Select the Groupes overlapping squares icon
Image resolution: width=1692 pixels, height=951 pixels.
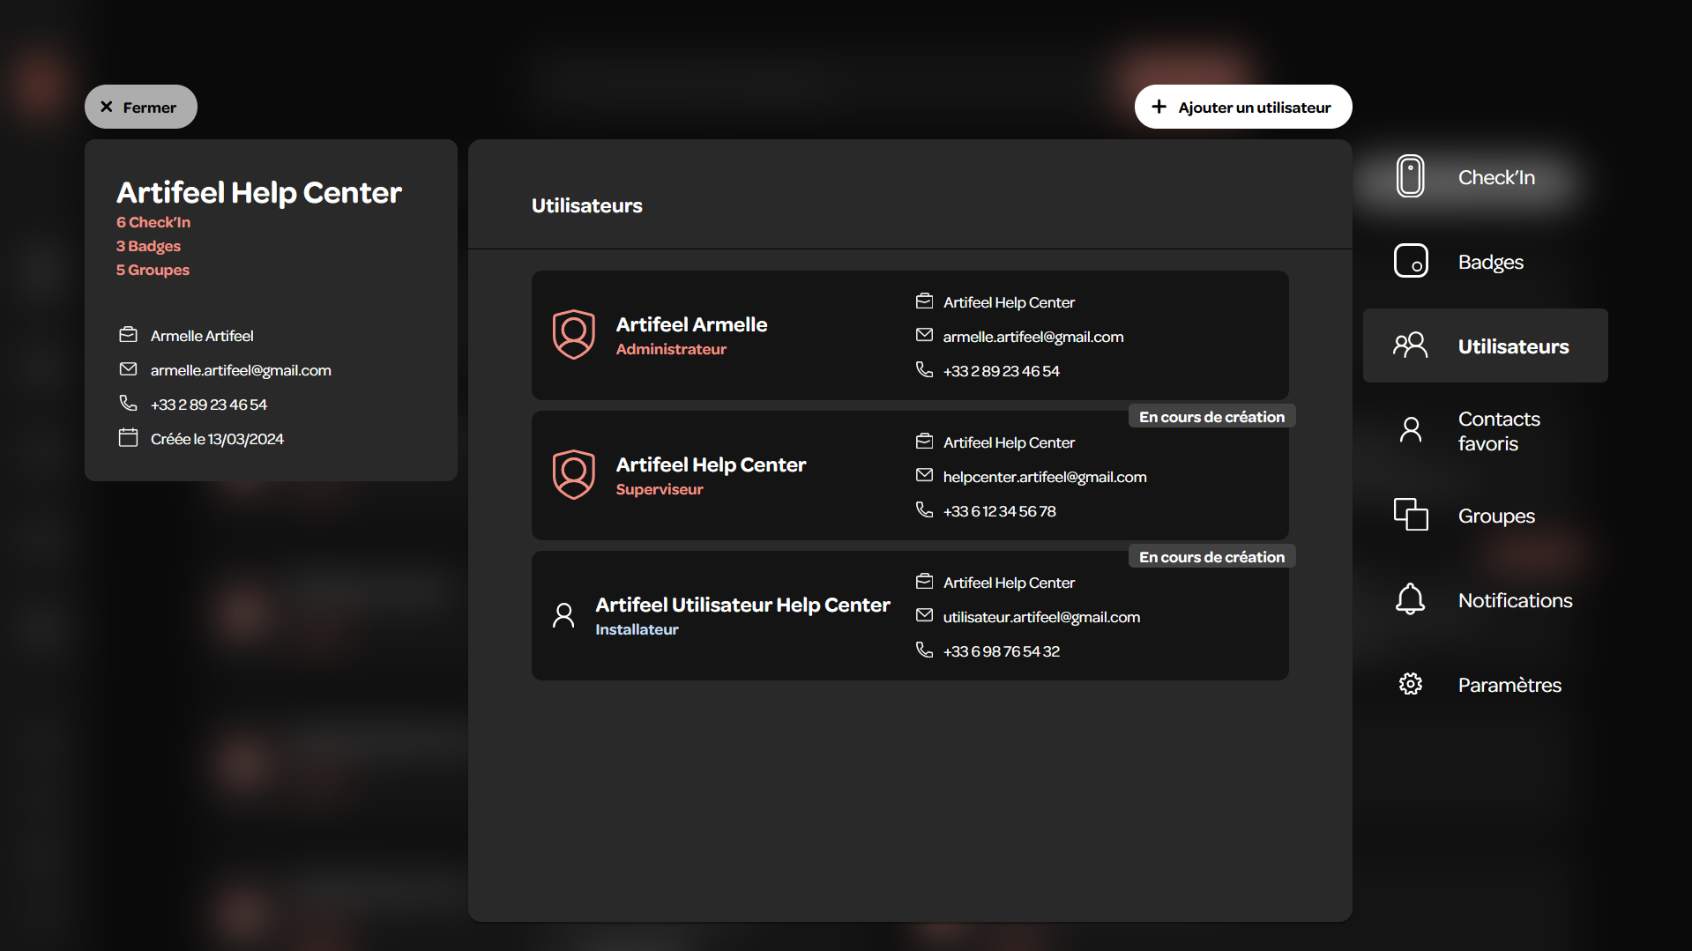pyautogui.click(x=1411, y=515)
